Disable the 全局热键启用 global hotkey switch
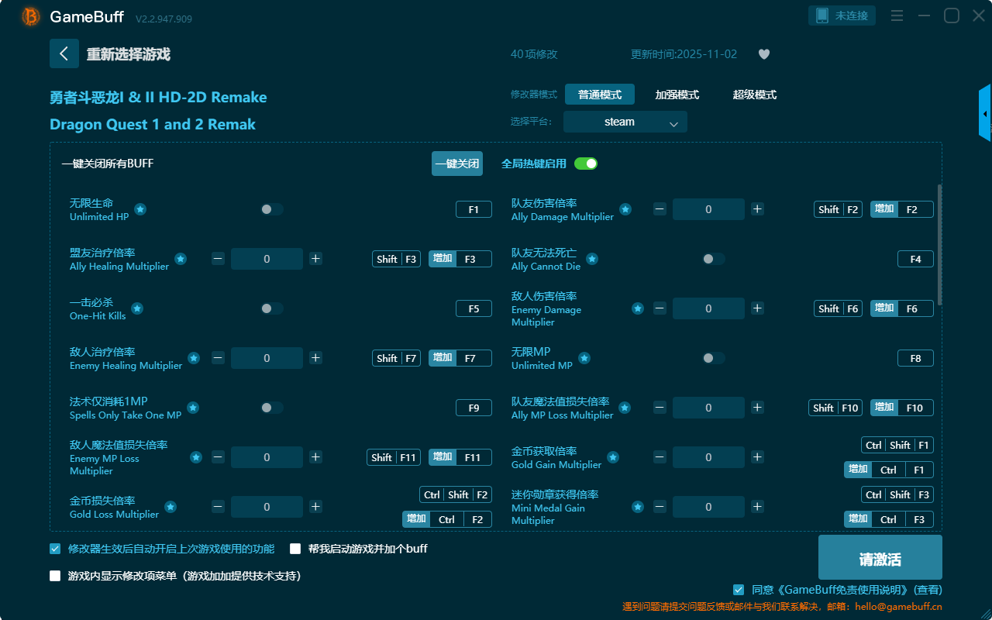 tap(585, 164)
